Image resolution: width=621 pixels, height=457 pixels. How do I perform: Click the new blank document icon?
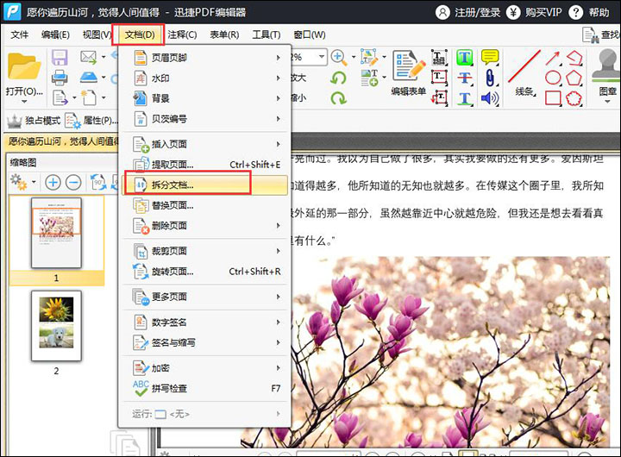pyautogui.click(x=88, y=97)
